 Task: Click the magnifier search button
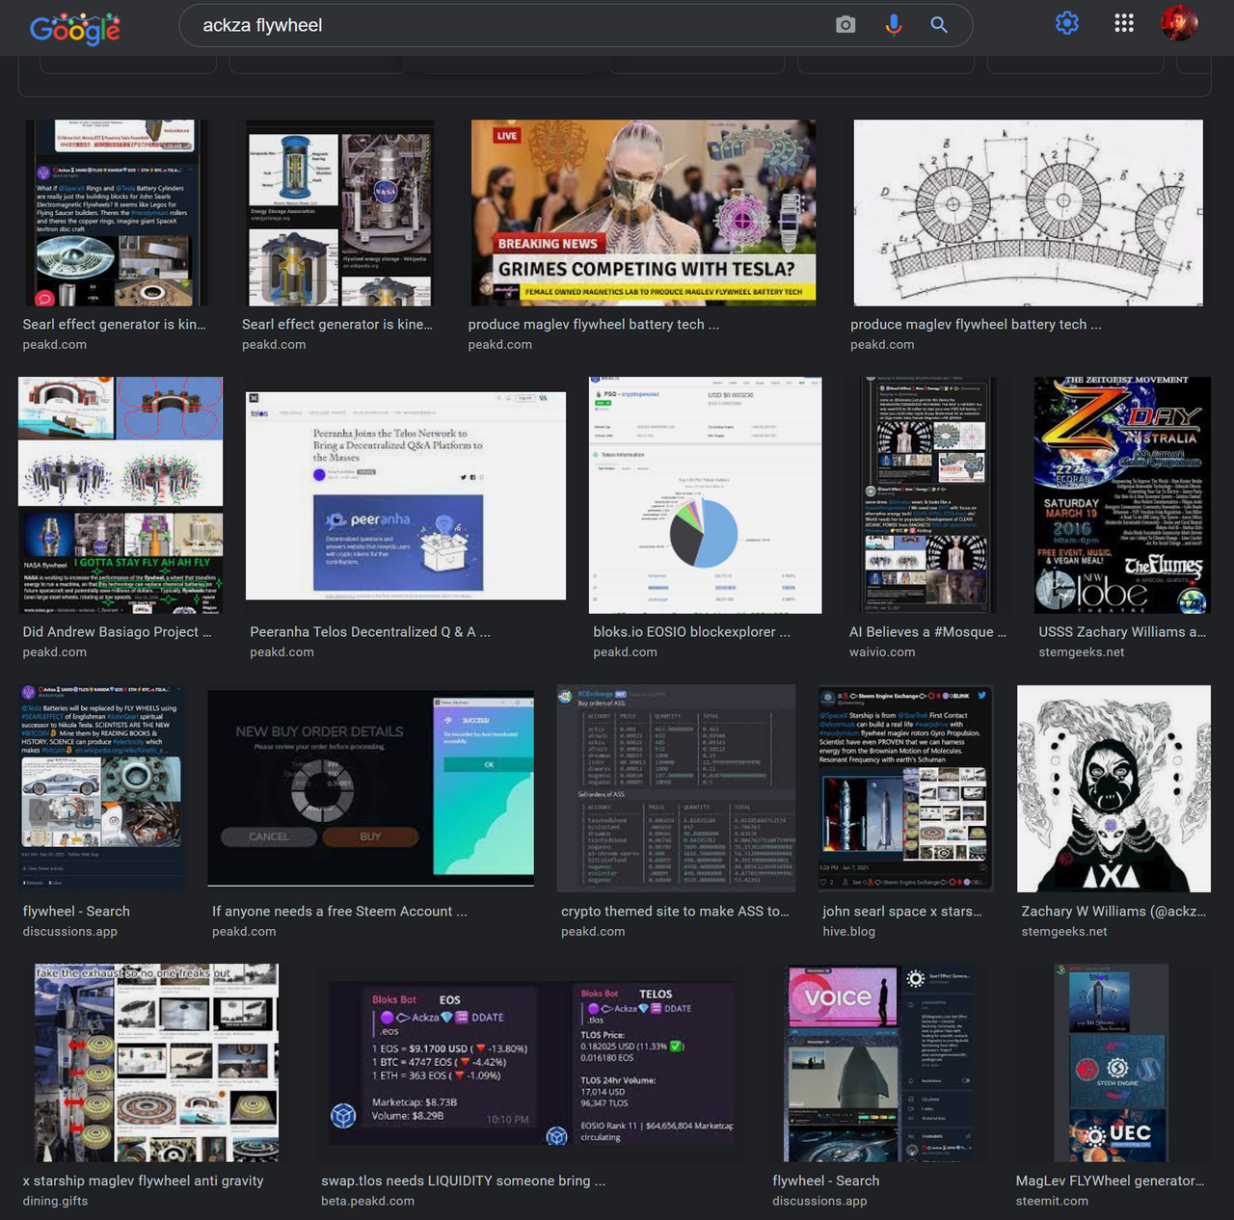[939, 25]
